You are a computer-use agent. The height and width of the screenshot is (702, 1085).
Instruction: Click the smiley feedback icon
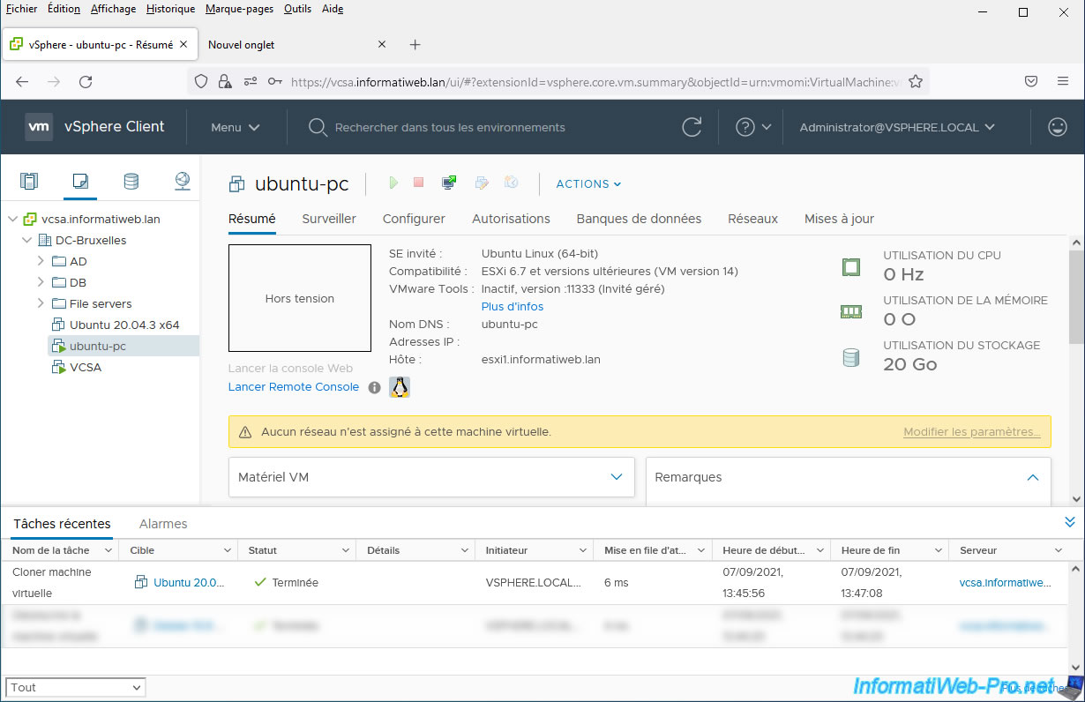point(1057,127)
